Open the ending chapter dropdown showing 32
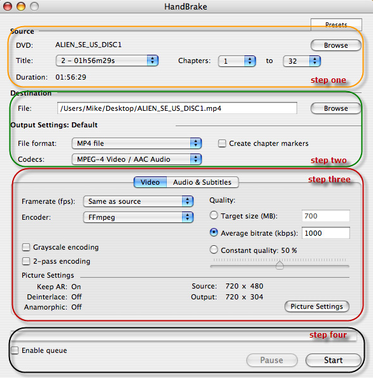373x379 pixels. (x=302, y=61)
